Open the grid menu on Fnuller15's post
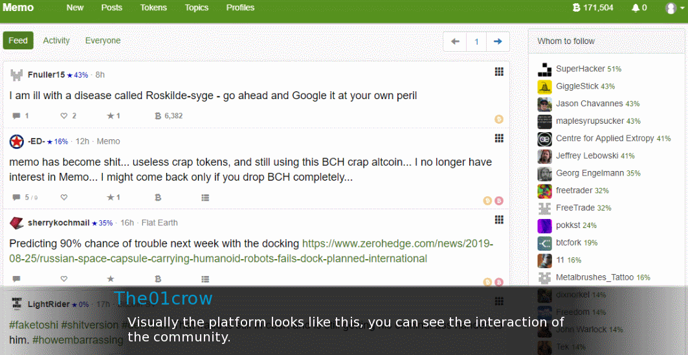Screen dimensions: 688x355 (x=499, y=72)
